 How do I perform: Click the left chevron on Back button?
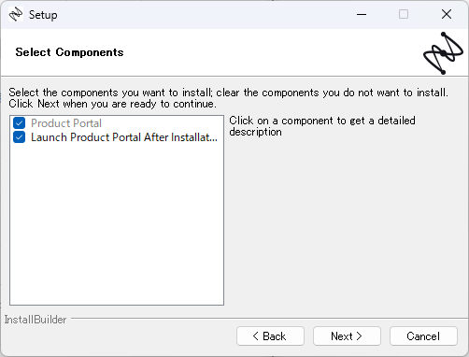pos(255,336)
